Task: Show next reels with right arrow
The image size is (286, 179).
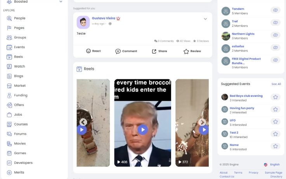Action: pyautogui.click(x=202, y=122)
